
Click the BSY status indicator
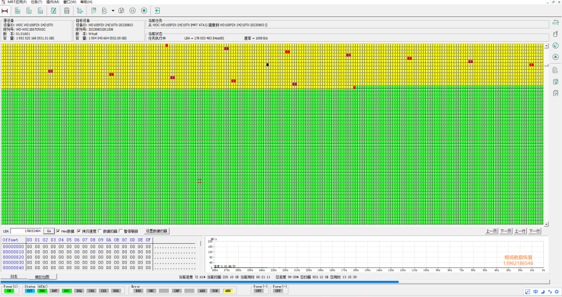(x=30, y=291)
